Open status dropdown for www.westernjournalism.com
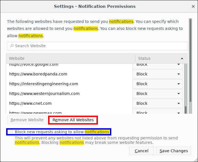Screen dimensions: 198x162 click(x=157, y=94)
